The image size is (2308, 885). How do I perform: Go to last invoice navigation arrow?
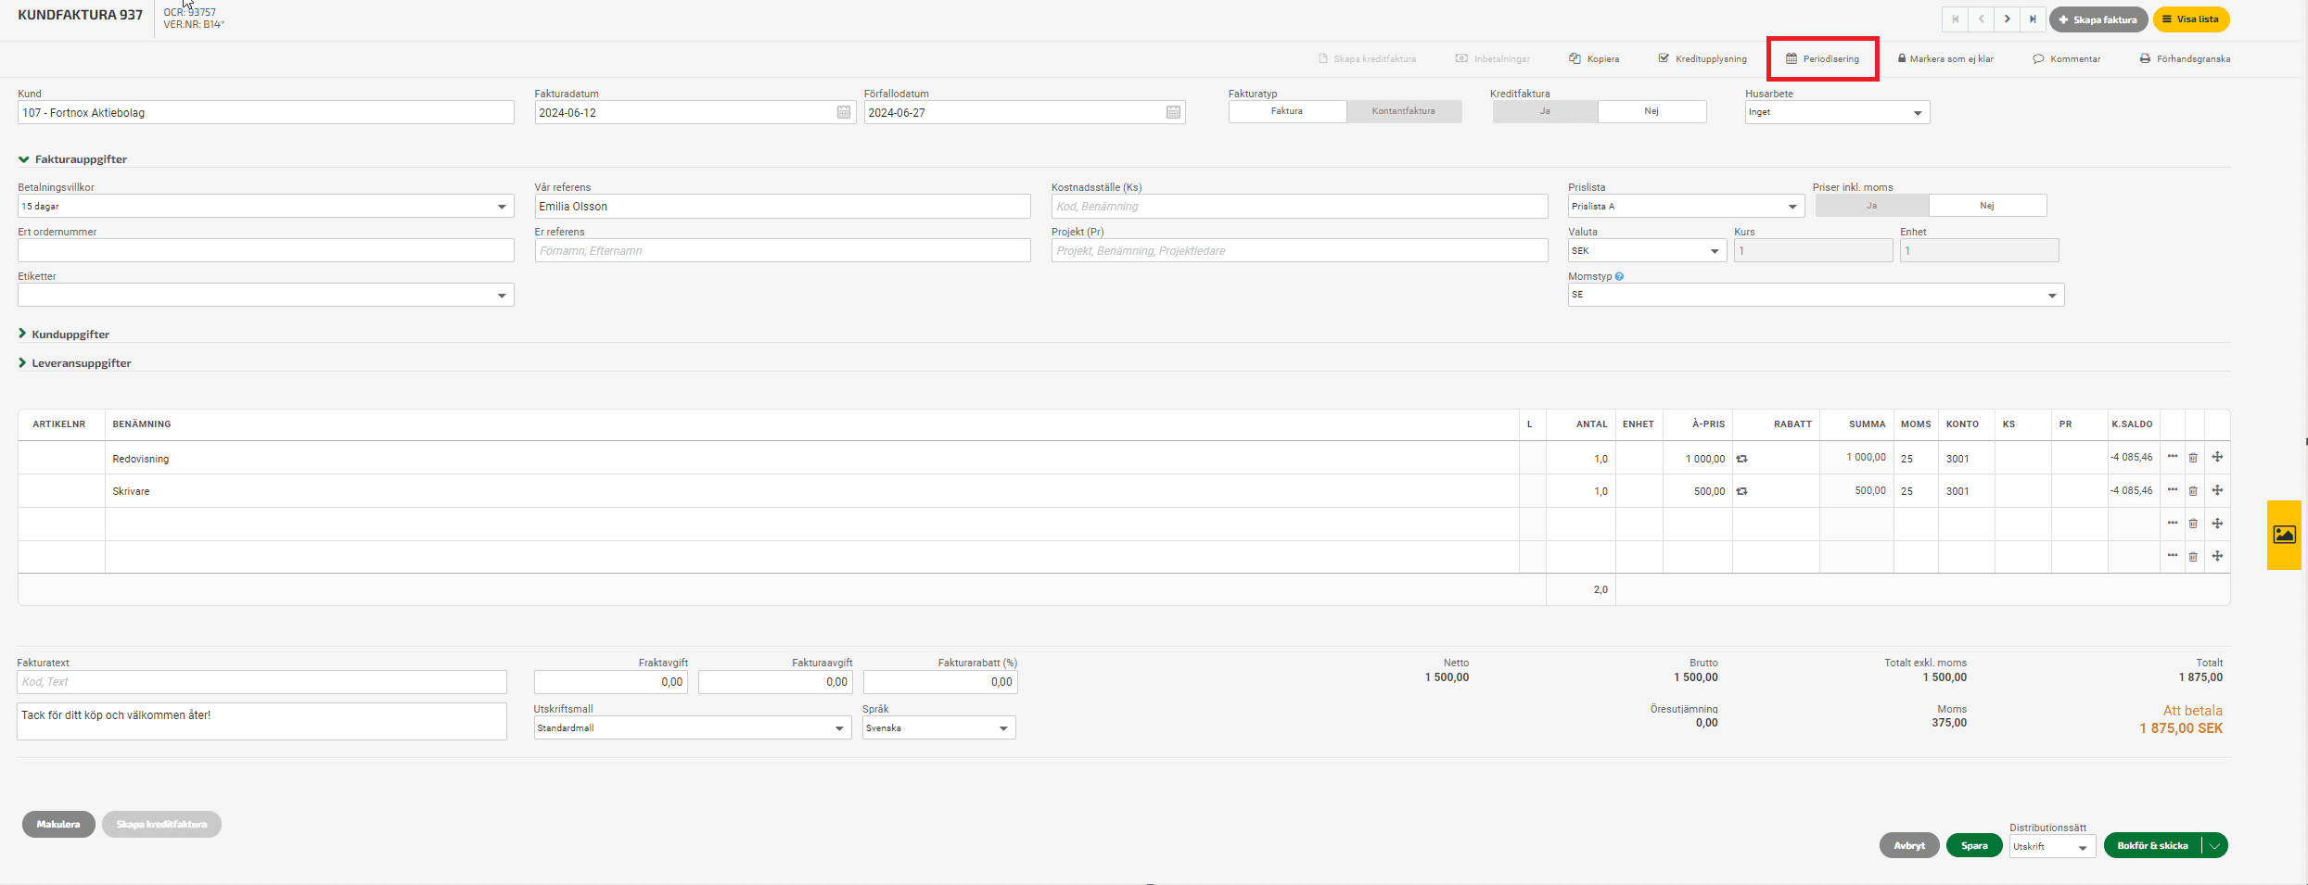2033,19
